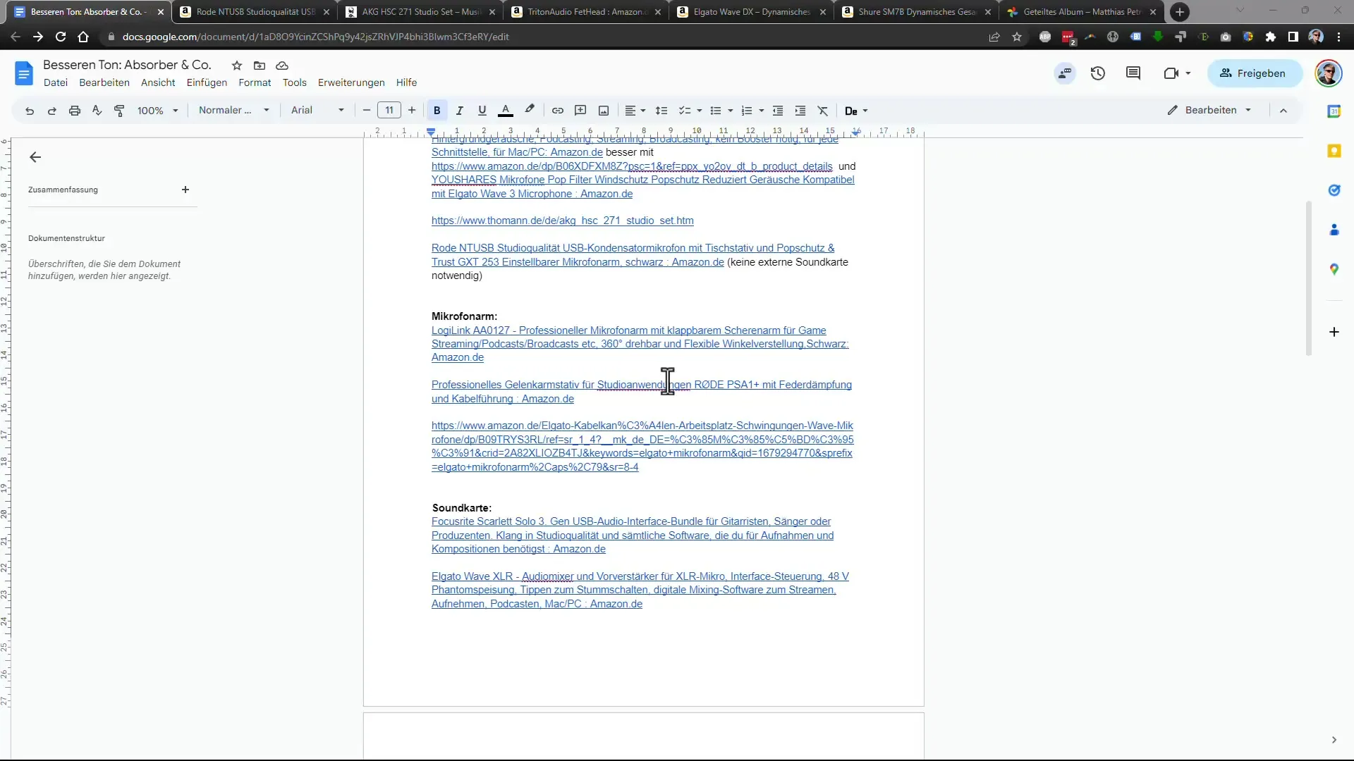1354x761 pixels.
Task: Click the Underline formatting icon
Action: [x=482, y=111]
